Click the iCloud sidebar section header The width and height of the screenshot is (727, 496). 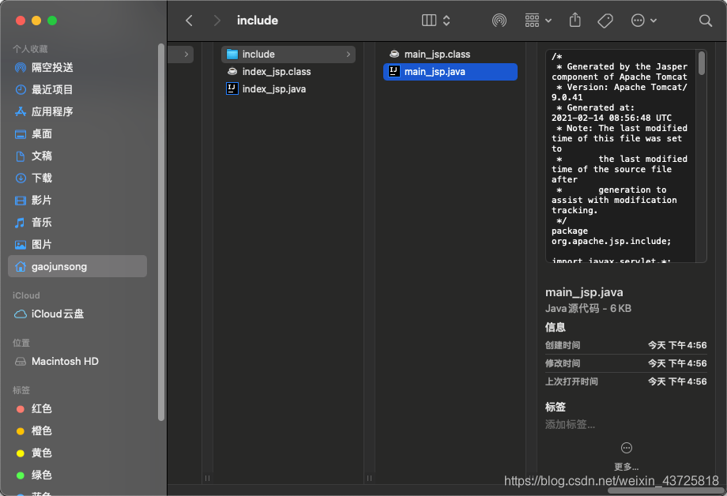click(x=26, y=295)
